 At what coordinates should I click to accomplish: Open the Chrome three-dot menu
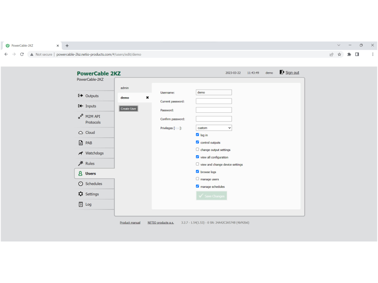[373, 54]
